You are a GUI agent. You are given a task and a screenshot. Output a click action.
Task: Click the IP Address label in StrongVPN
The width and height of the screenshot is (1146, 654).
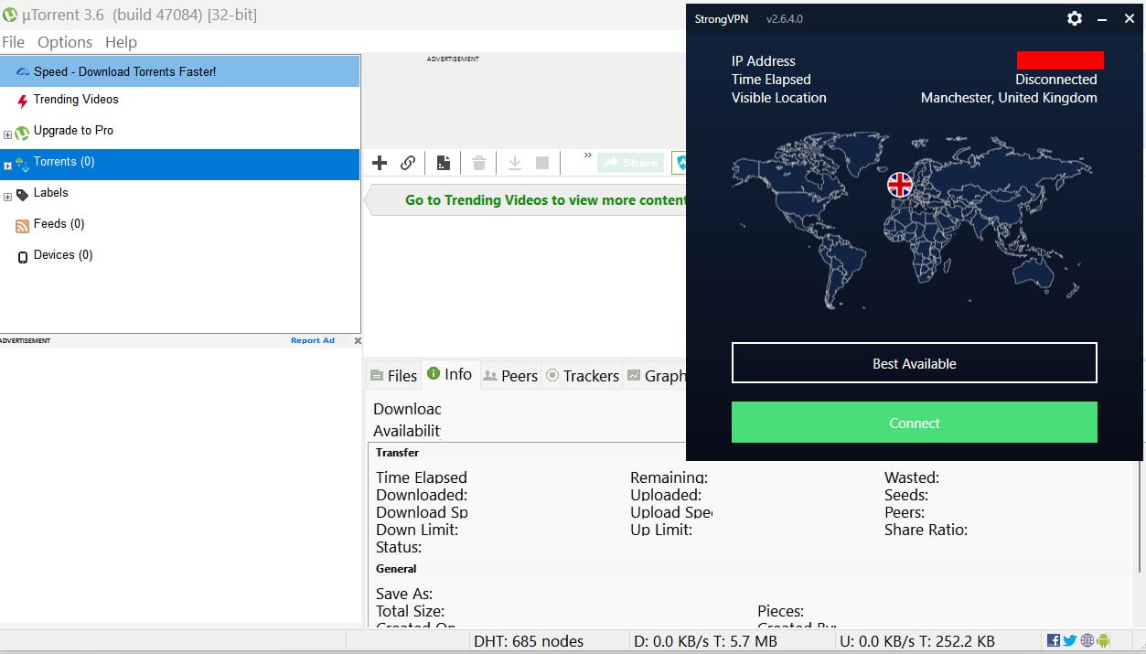pos(764,61)
